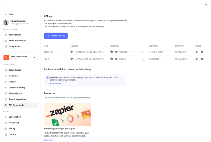Viewport: 211px width, 142px height.
Task: Close the settings dialog
Action: tap(206, 5)
